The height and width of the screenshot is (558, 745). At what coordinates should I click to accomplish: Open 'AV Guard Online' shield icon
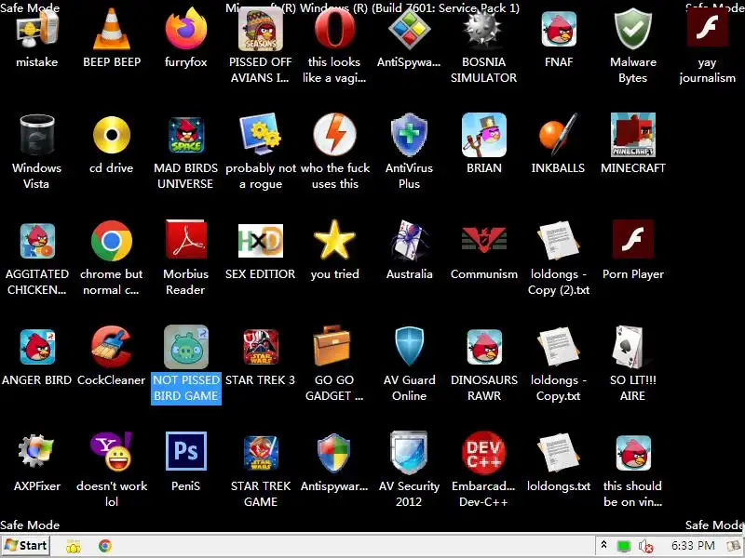click(409, 347)
